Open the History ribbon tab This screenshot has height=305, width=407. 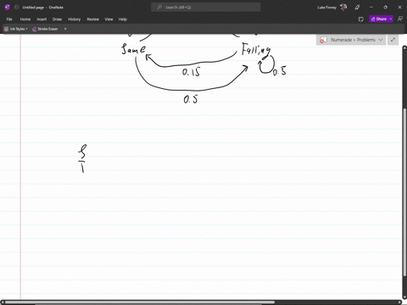[x=74, y=19]
